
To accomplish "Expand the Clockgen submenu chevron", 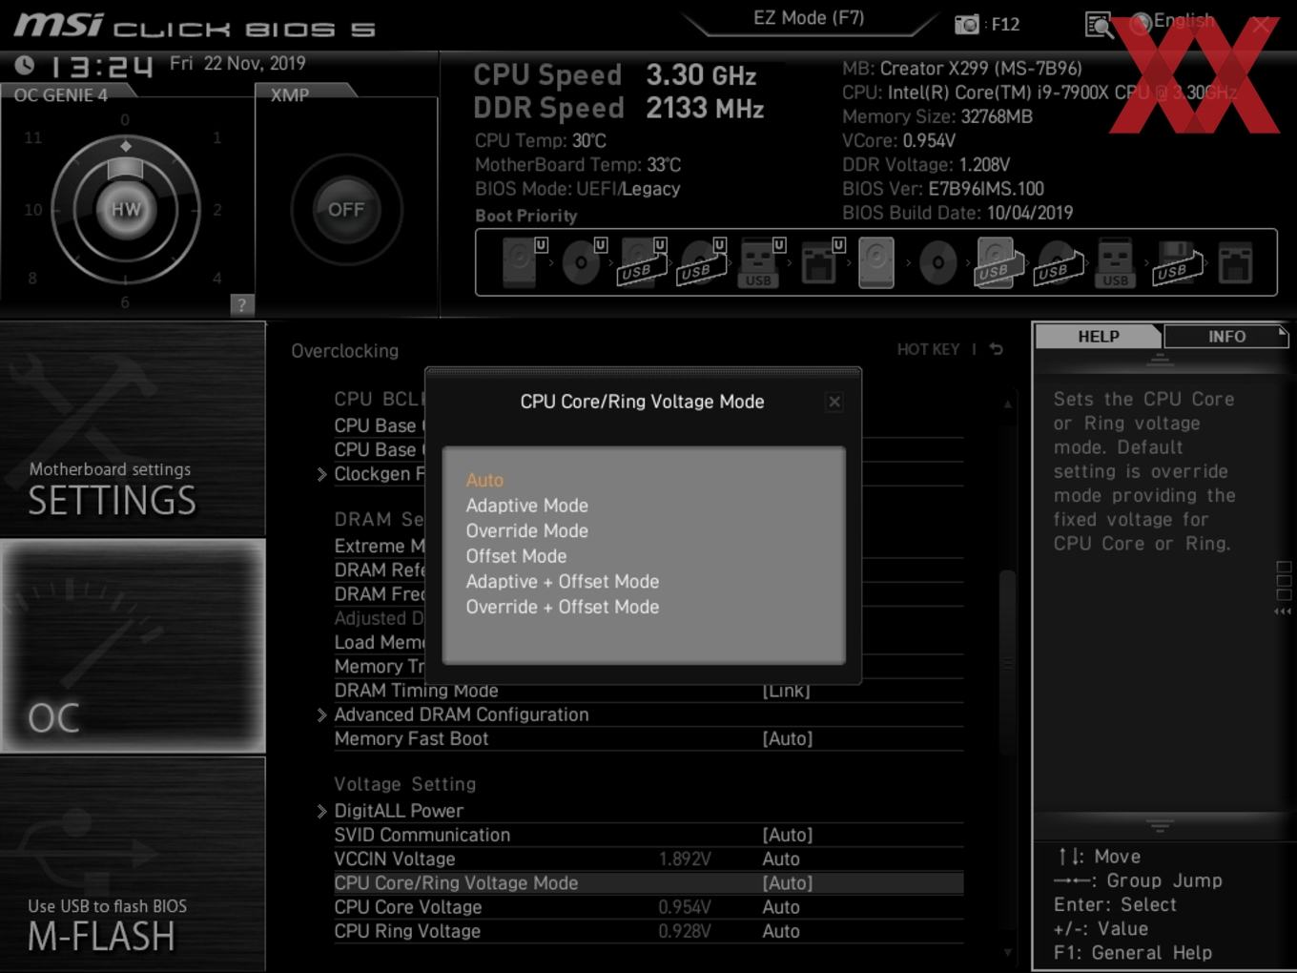I will 322,474.
